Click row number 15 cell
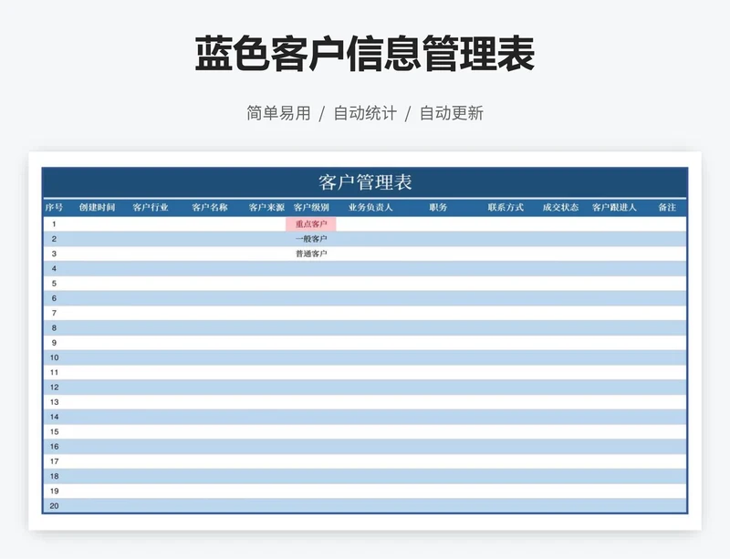Image resolution: width=730 pixels, height=559 pixels. [54, 431]
